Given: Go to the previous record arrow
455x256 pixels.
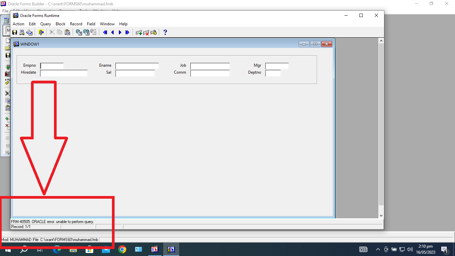Looking at the screenshot, I should [x=113, y=32].
